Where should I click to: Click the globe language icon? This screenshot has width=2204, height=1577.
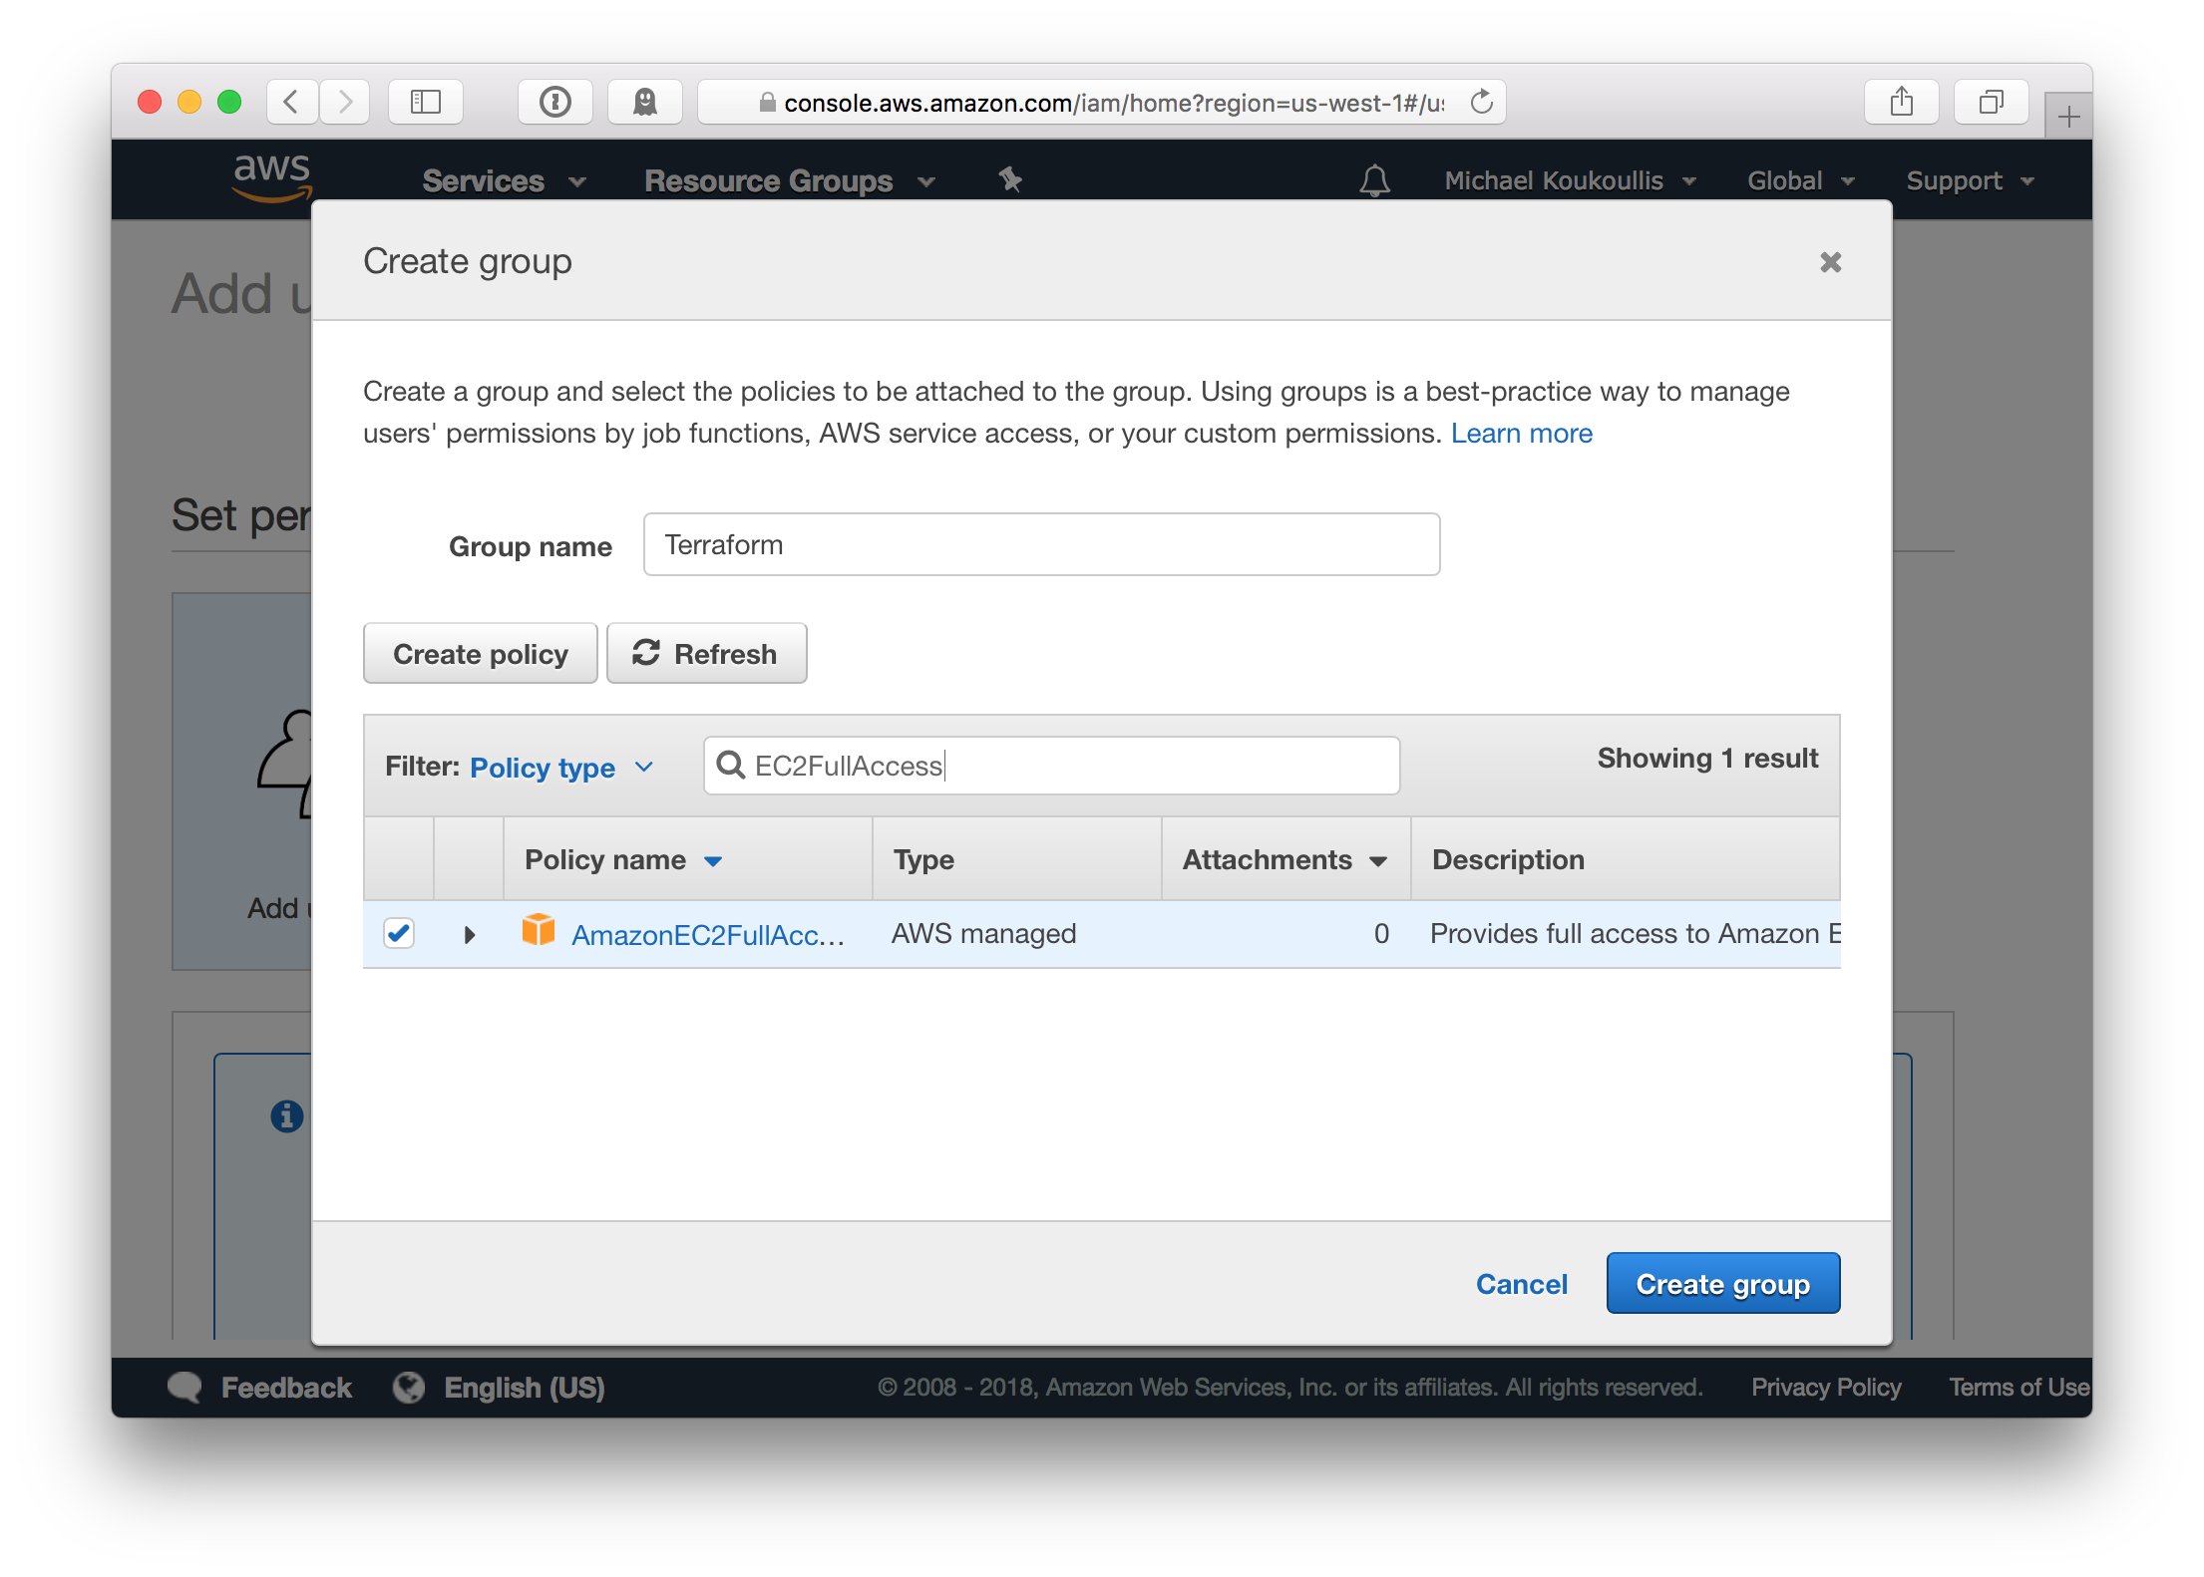click(409, 1387)
